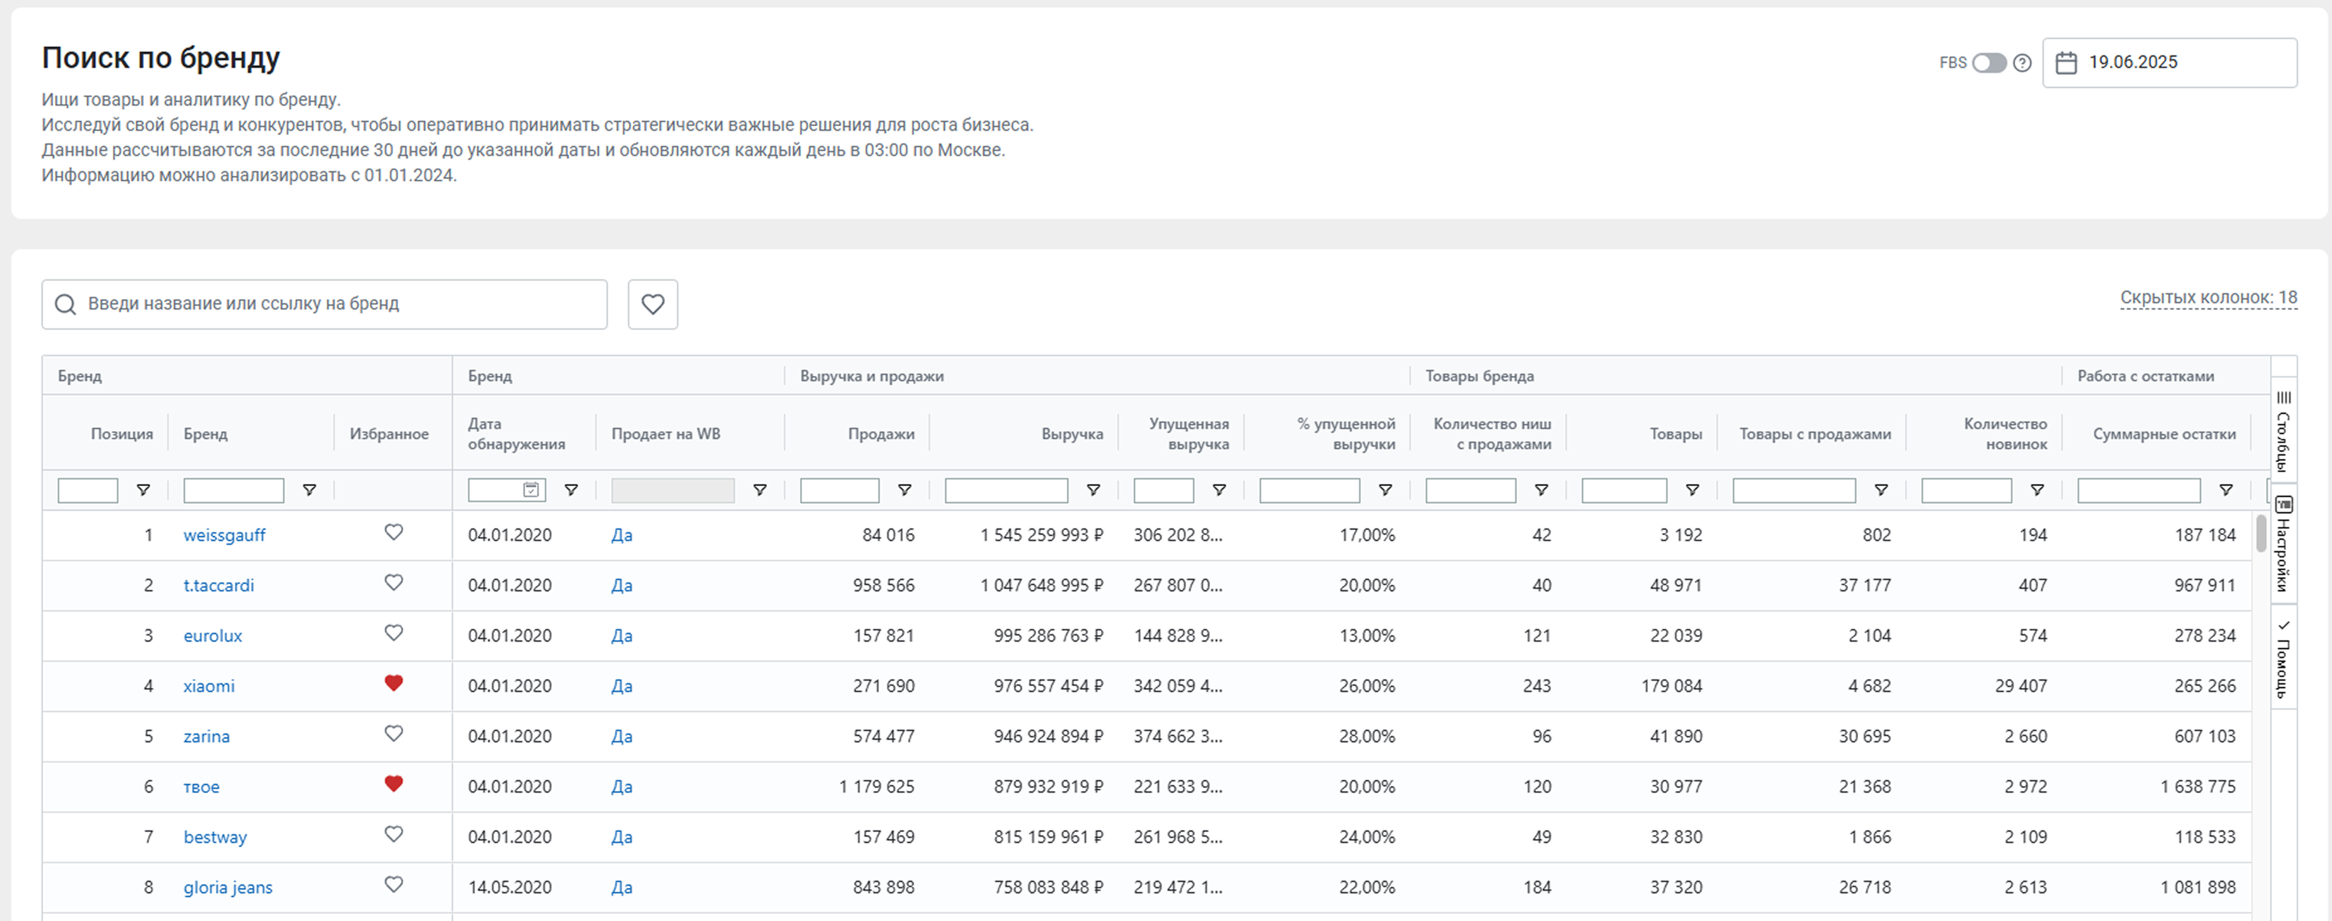
Task: Click the Позиция filter input
Action: pos(88,490)
